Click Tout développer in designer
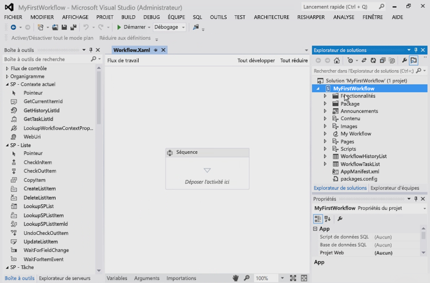Screen dimensions: 430x283 (x=256, y=60)
